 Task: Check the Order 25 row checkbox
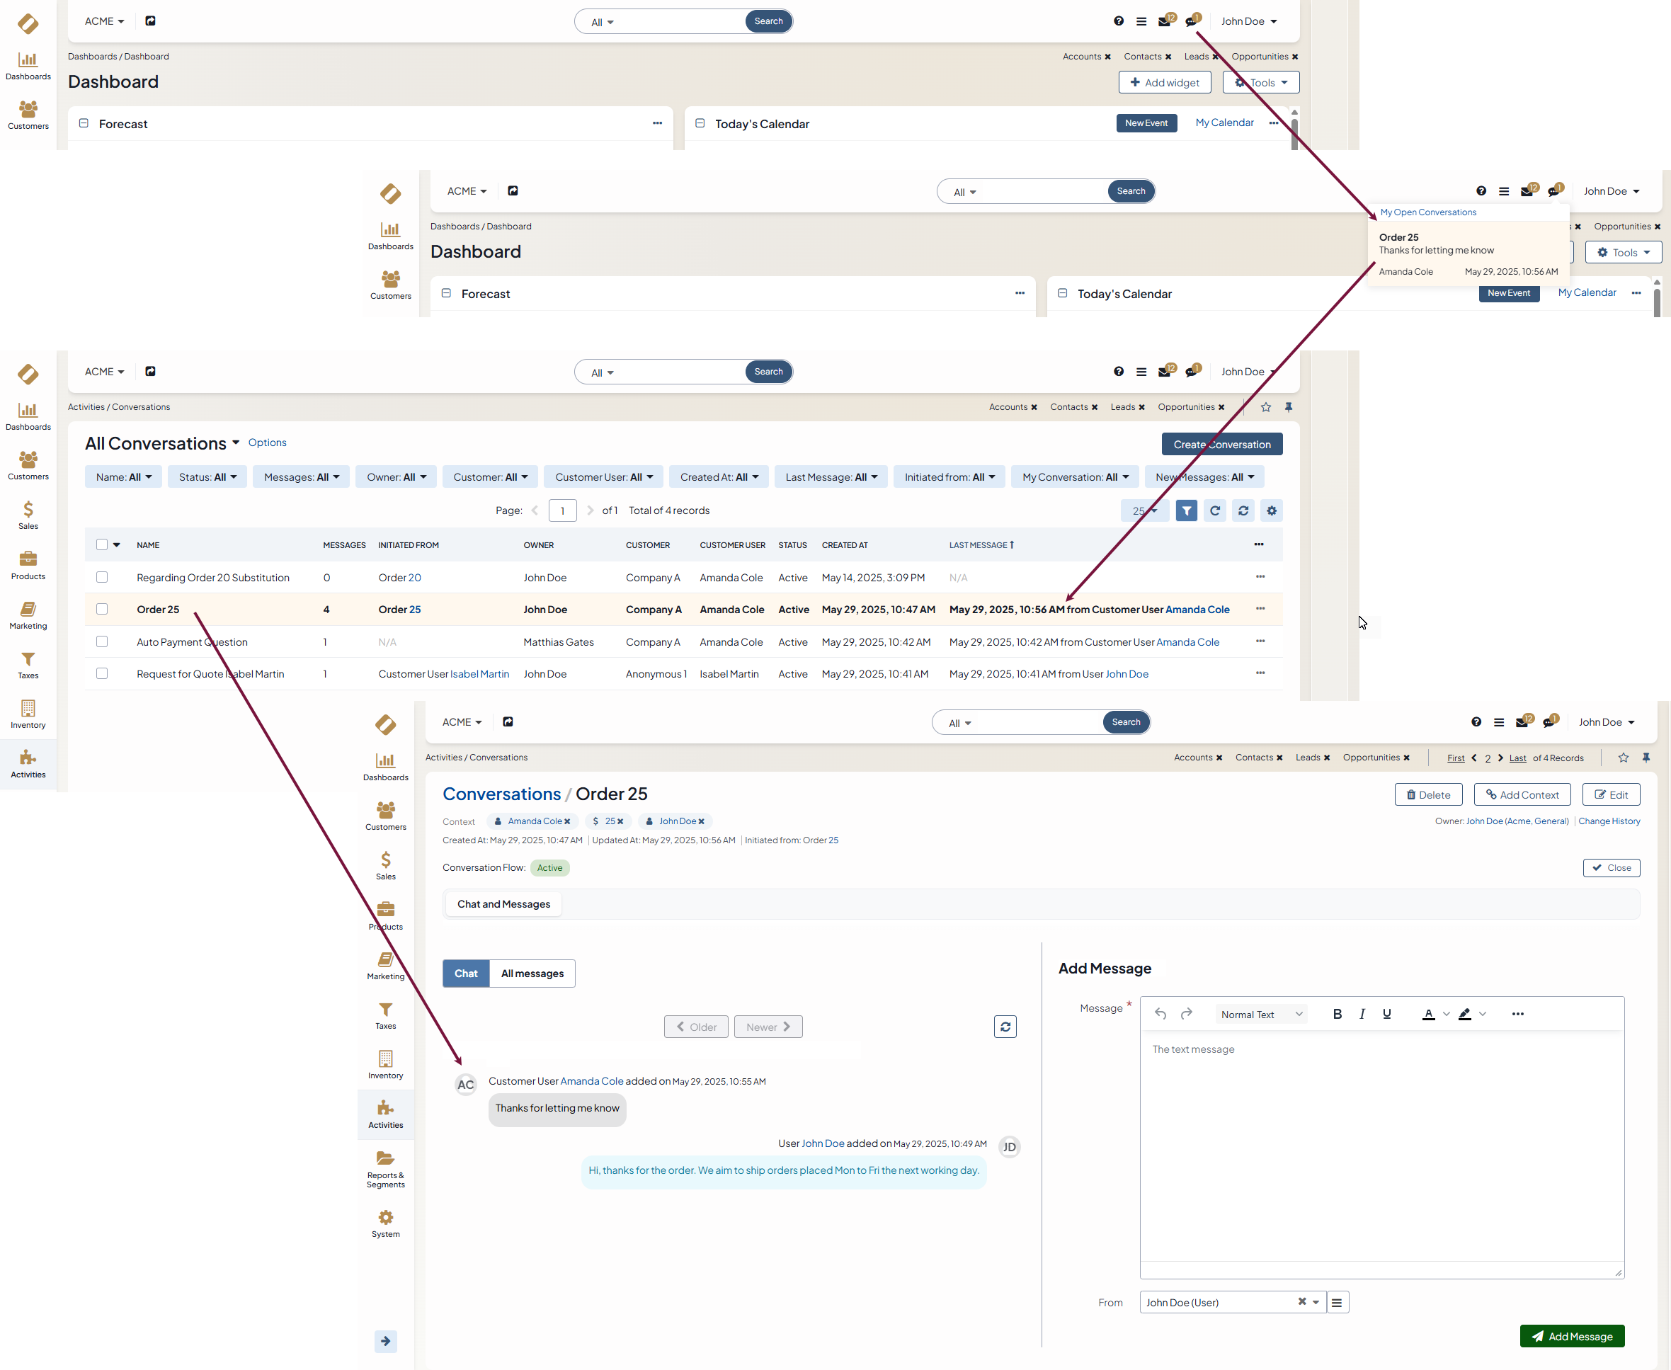[102, 609]
